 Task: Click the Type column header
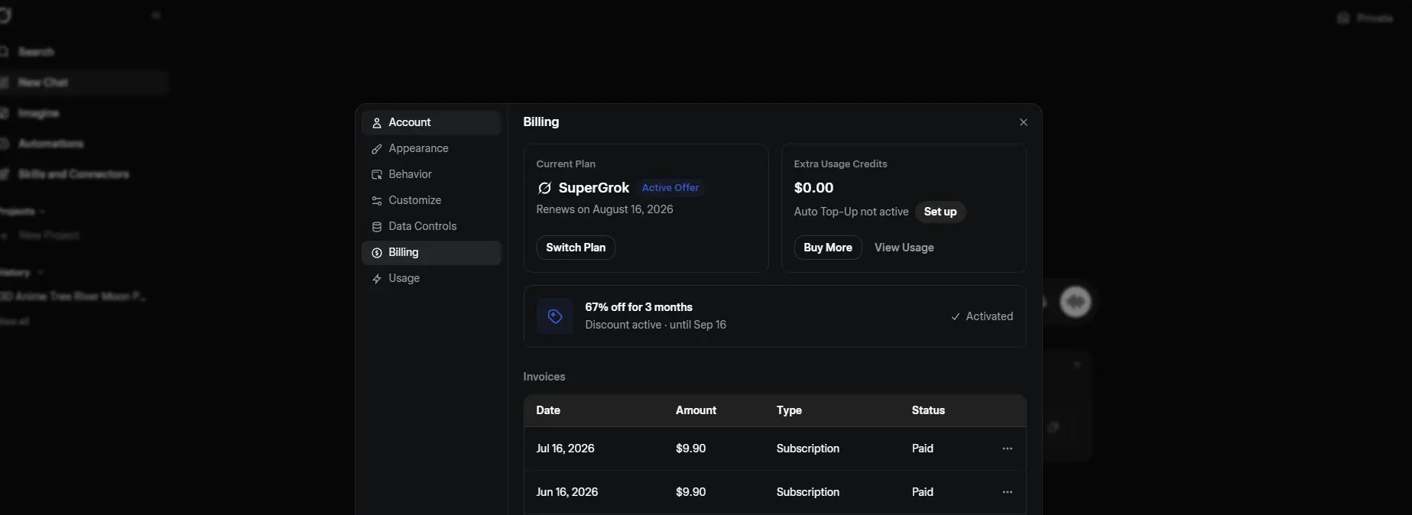[x=789, y=410]
